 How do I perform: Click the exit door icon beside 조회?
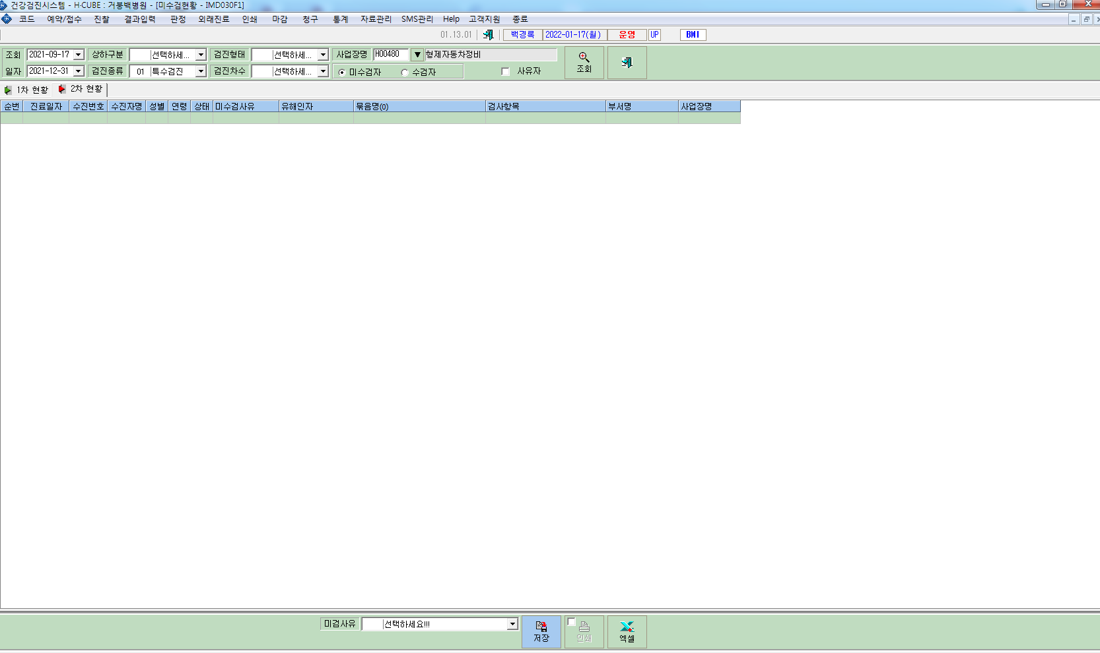(627, 63)
